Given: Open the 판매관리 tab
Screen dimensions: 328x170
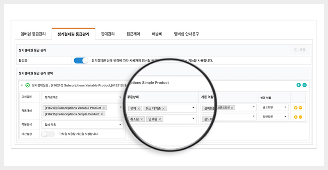Looking at the screenshot, I should pyautogui.click(x=108, y=34).
